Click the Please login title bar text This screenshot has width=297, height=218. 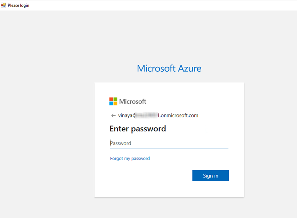18,5
